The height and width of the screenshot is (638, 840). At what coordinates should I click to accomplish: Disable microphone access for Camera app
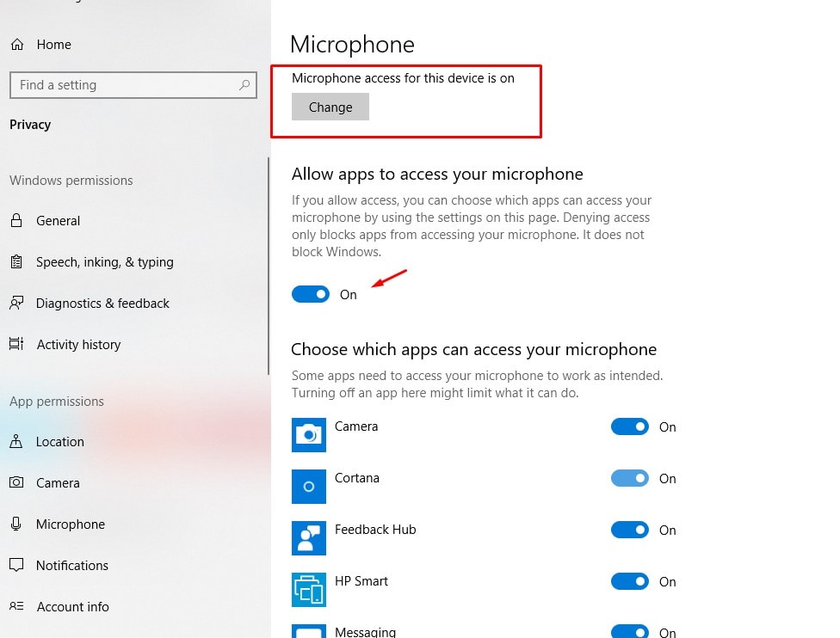(630, 426)
